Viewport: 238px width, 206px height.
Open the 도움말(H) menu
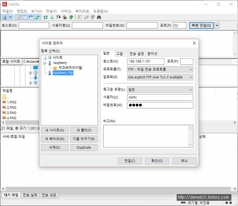tap(101, 11)
